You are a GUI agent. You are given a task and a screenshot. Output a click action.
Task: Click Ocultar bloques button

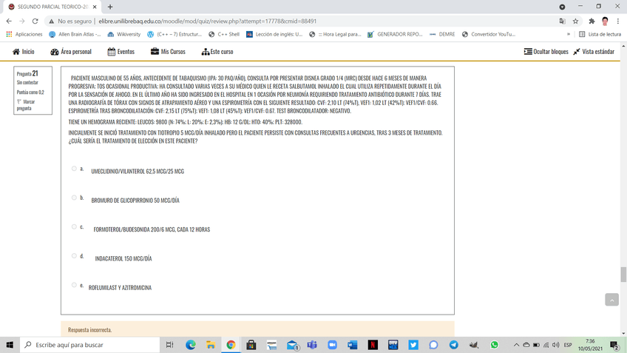click(546, 52)
